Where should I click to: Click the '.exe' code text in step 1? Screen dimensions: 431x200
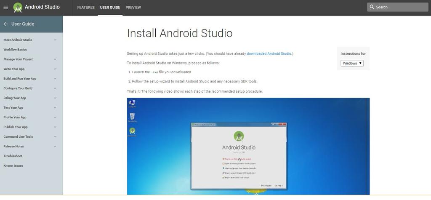pos(154,72)
